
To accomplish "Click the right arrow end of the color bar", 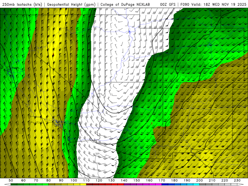I will tap(241, 184).
